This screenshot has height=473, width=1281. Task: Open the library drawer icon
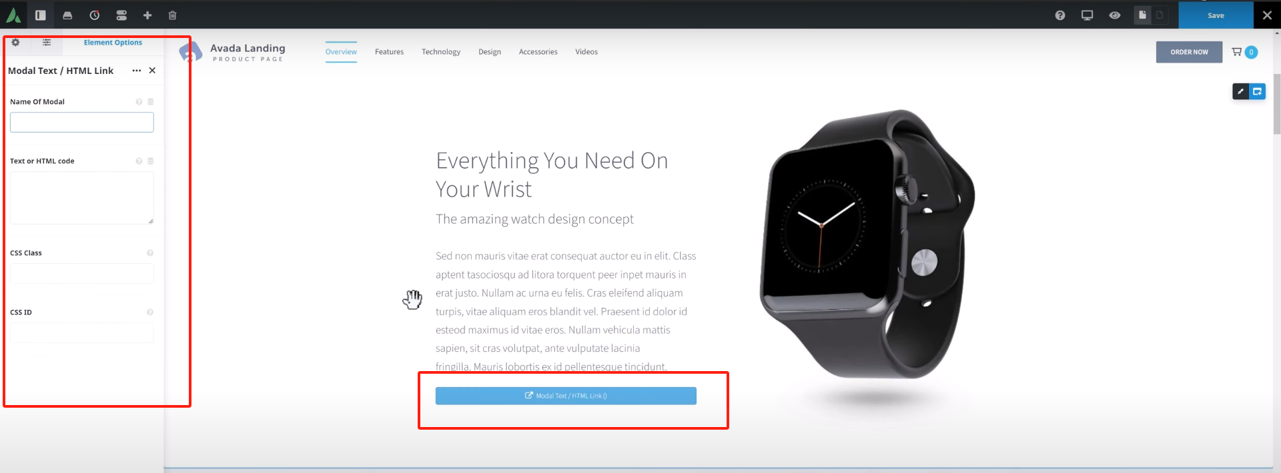click(67, 15)
